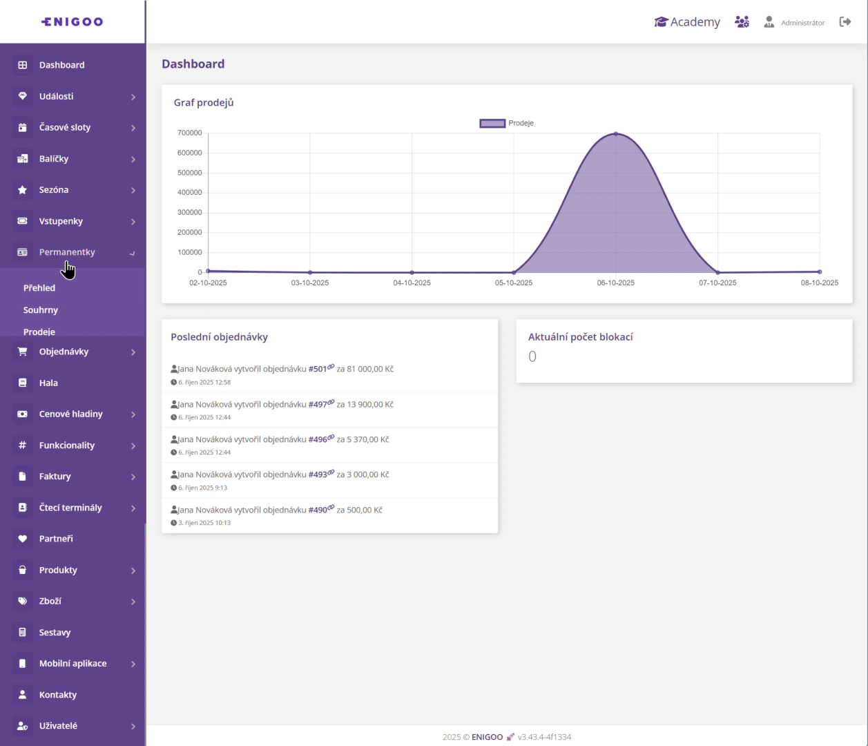
Task: Click the Partneři heart icon
Action: point(23,539)
